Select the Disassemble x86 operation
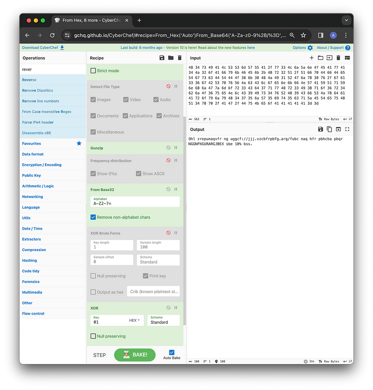Screen dimensions: 373x390 53,133
